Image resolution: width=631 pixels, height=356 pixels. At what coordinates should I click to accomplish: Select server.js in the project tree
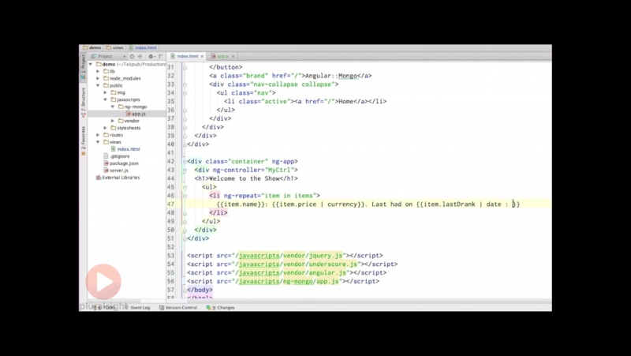[127, 171]
